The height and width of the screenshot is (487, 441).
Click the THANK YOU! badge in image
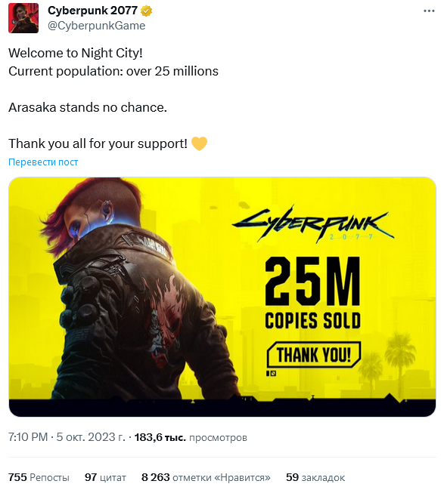[314, 354]
